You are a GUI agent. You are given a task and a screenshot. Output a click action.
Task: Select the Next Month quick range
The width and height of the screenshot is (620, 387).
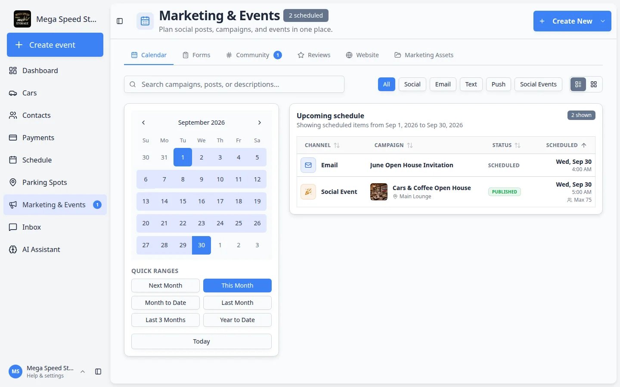(165, 286)
